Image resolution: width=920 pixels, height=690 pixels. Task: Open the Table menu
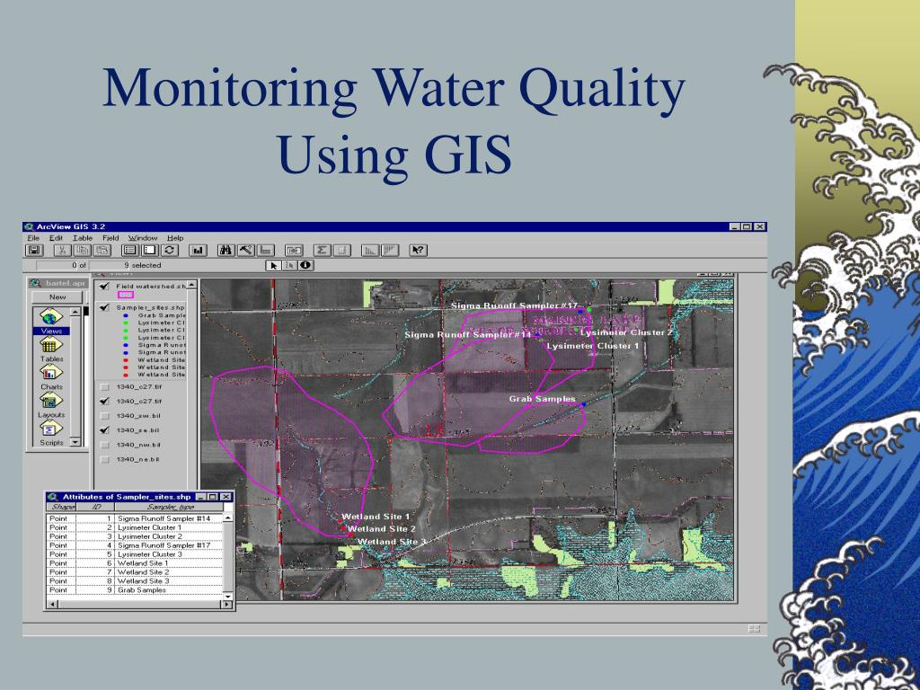click(82, 238)
